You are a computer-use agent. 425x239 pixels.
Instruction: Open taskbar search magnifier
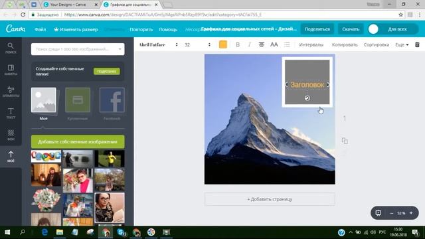click(x=23, y=232)
